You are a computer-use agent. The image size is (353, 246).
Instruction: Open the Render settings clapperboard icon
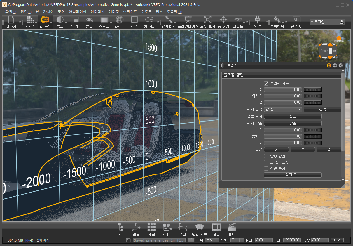pyautogui.click(x=232, y=227)
